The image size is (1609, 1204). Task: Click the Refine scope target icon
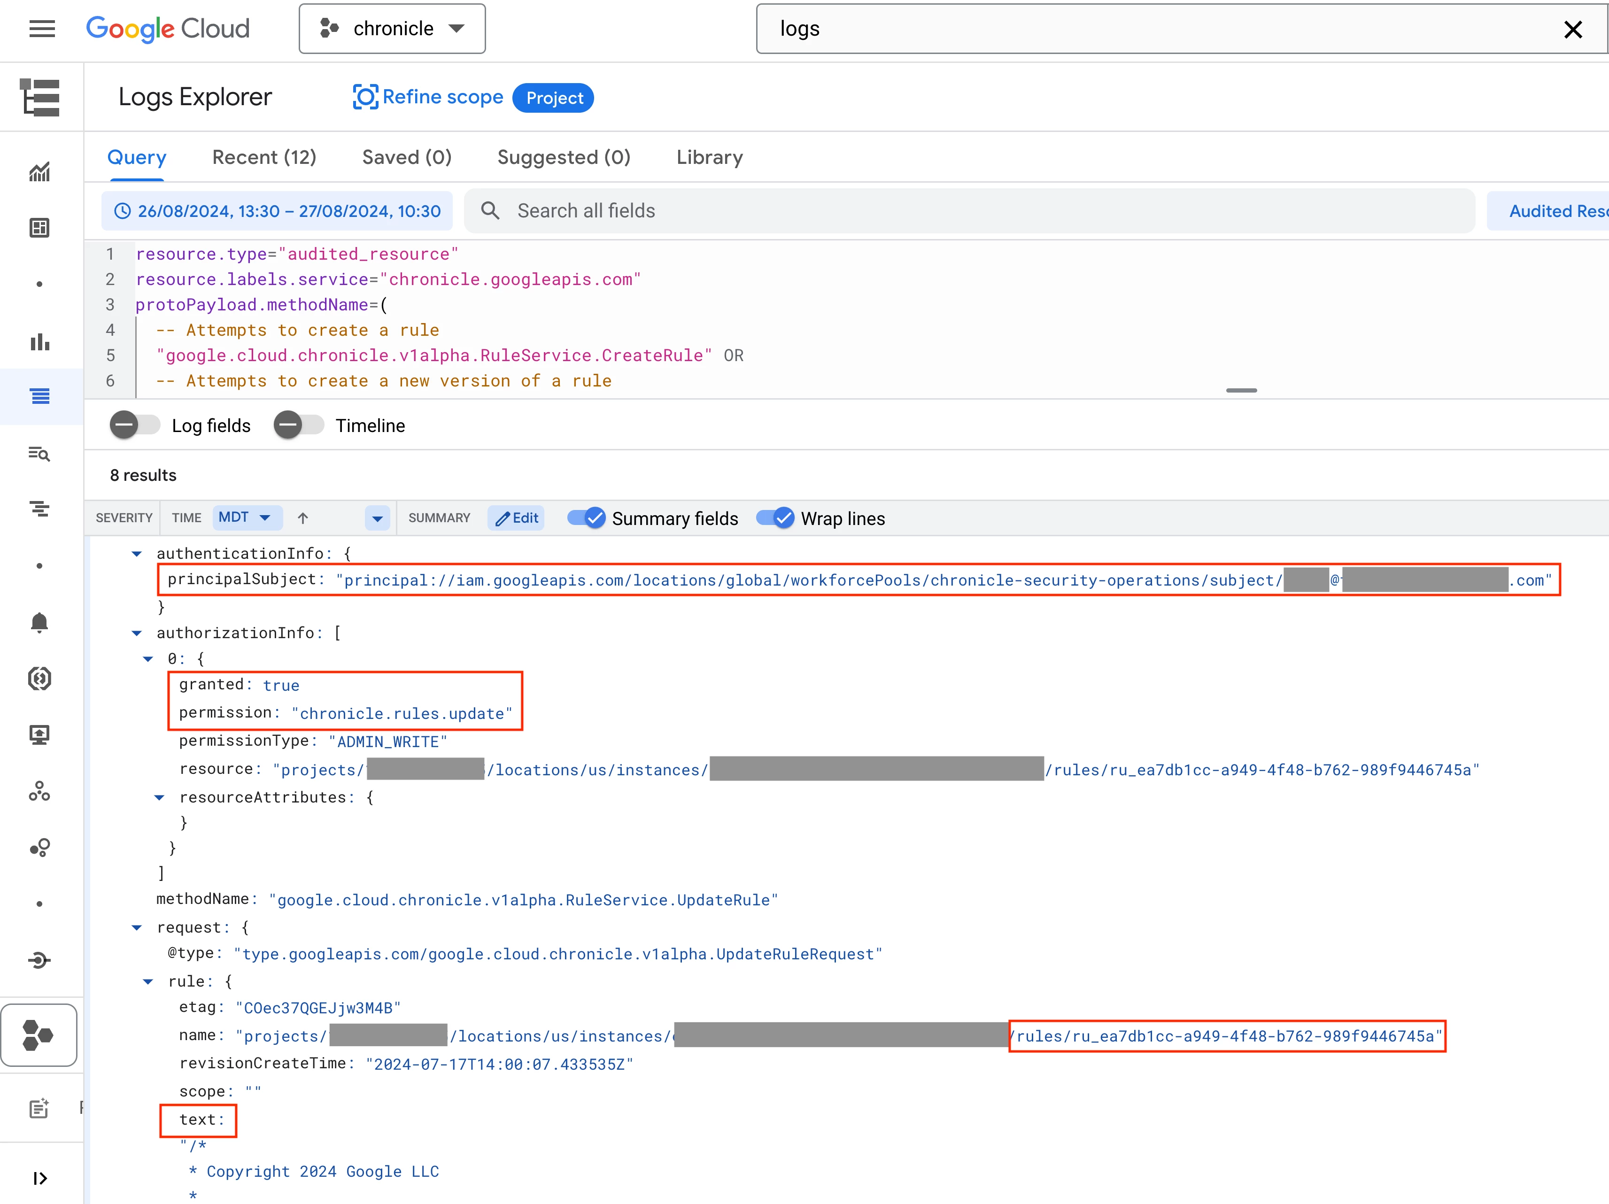365,97
